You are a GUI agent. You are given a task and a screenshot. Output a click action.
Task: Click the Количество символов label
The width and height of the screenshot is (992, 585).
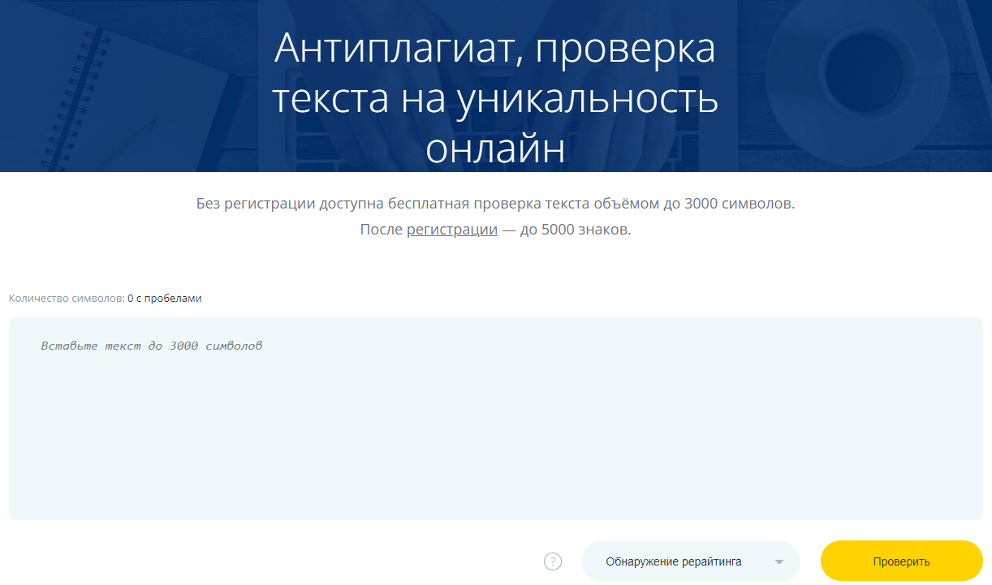67,299
